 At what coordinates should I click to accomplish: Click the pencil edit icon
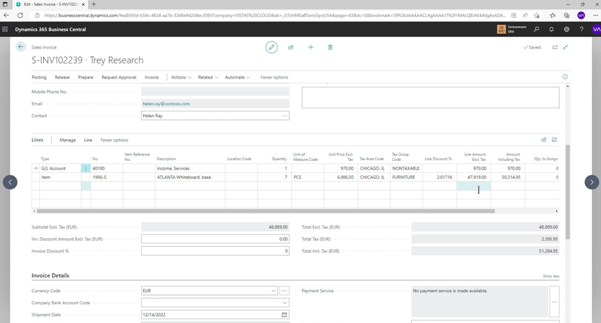[x=272, y=47]
